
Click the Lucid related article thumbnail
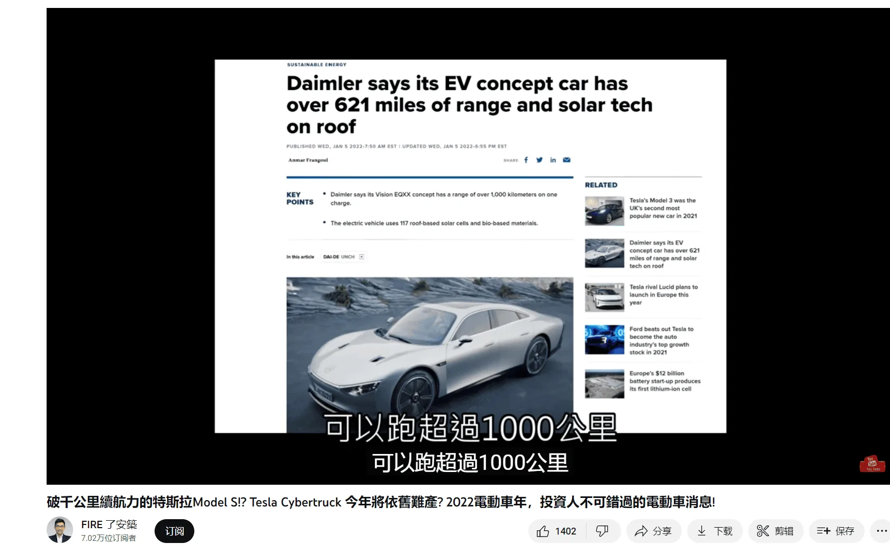(x=604, y=297)
